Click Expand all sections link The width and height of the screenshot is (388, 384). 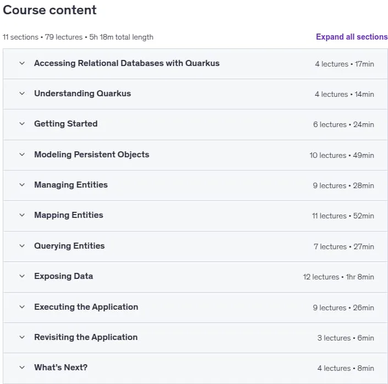(x=352, y=37)
